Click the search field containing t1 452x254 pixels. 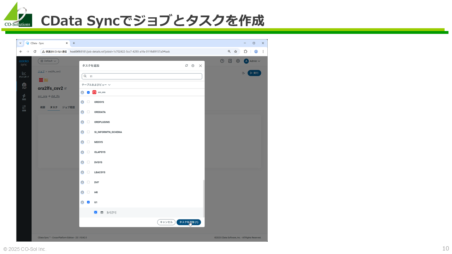pyautogui.click(x=142, y=76)
